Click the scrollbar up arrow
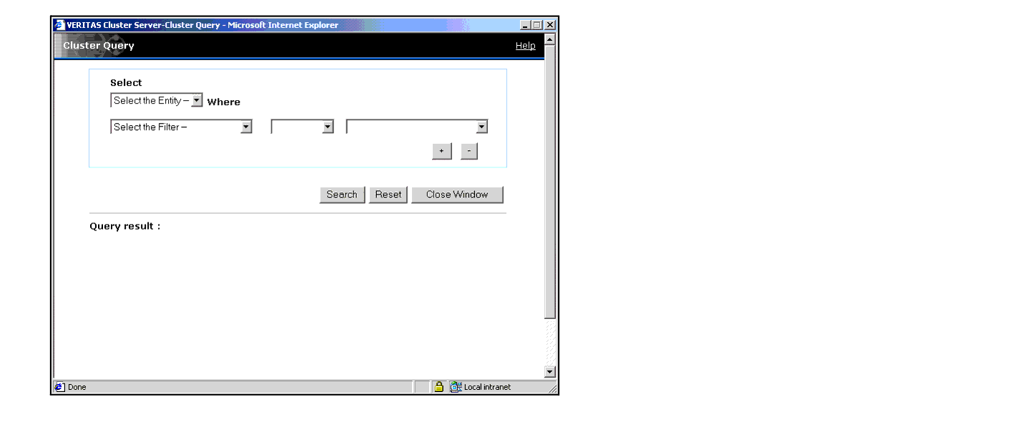Image resolution: width=1020 pixels, height=422 pixels. coord(549,39)
